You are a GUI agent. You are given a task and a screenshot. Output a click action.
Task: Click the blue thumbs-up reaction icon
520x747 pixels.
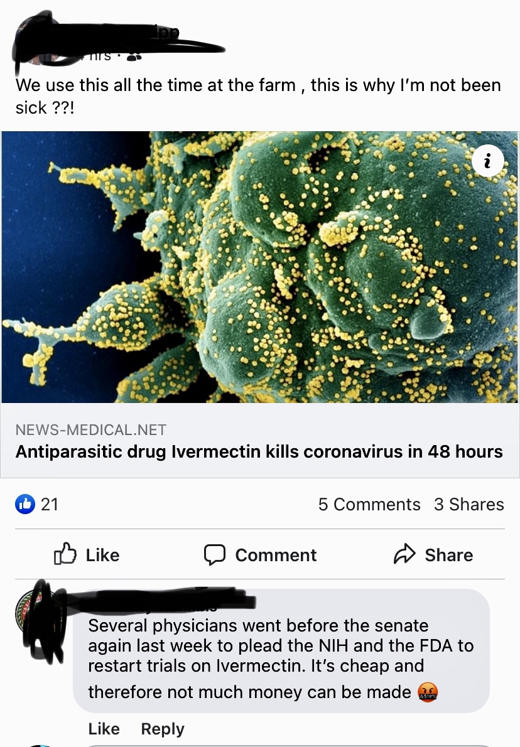coord(25,504)
